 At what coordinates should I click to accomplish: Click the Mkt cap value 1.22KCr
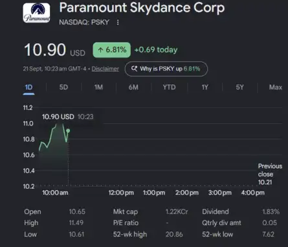coord(177,211)
